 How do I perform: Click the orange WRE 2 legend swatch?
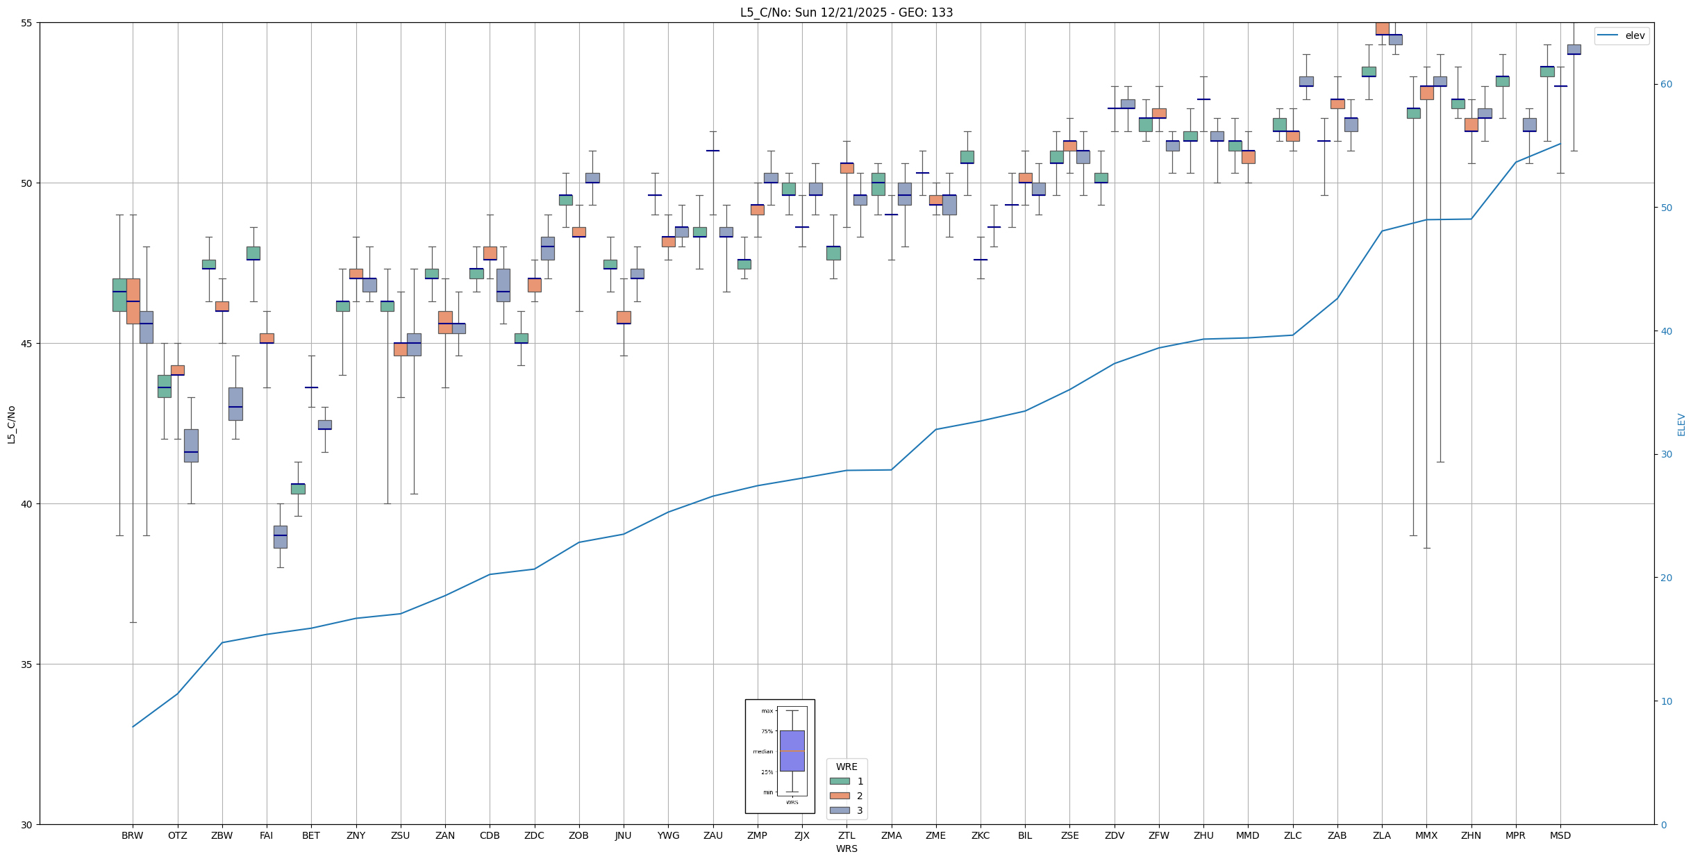(839, 796)
